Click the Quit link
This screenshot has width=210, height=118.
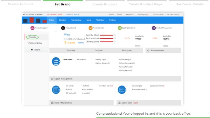tap(119, 14)
